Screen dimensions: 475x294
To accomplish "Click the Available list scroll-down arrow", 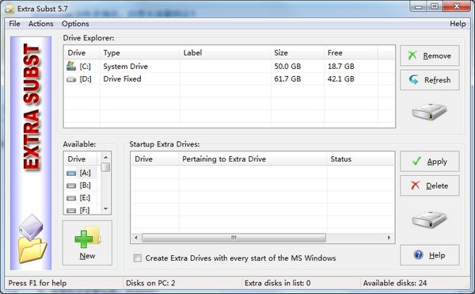I will tap(106, 209).
